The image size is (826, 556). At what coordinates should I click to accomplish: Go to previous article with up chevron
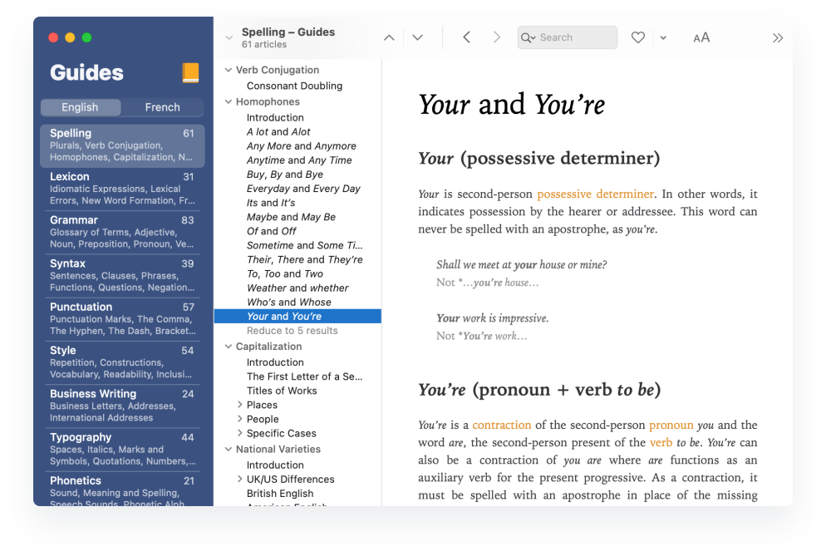389,37
